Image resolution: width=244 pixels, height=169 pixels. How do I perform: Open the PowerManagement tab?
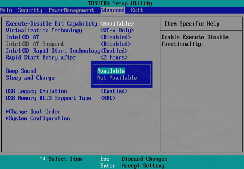coord(71,10)
